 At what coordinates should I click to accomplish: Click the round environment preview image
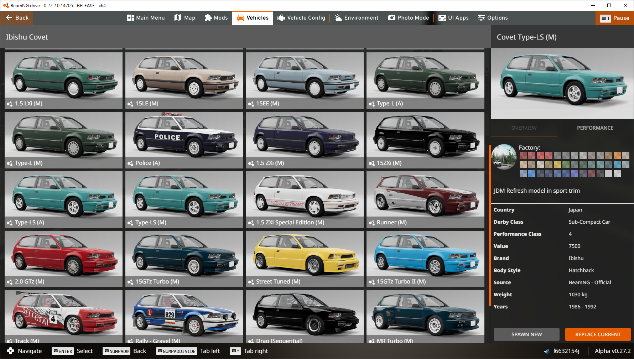(504, 157)
